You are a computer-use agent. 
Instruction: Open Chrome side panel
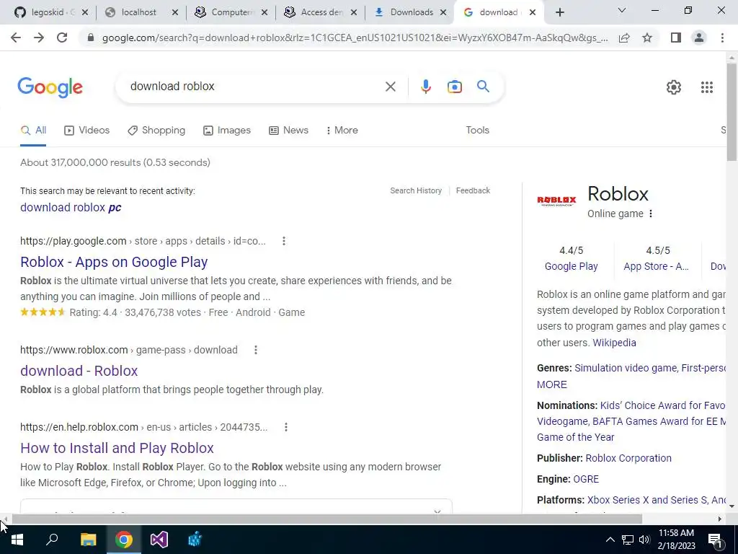tap(676, 38)
